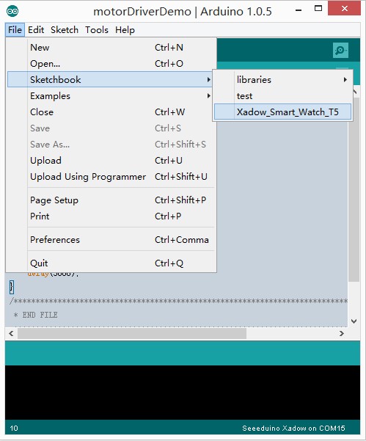Image resolution: width=366 pixels, height=441 pixels.
Task: Click the vertical scrollbar down arrow
Action: 354,321
